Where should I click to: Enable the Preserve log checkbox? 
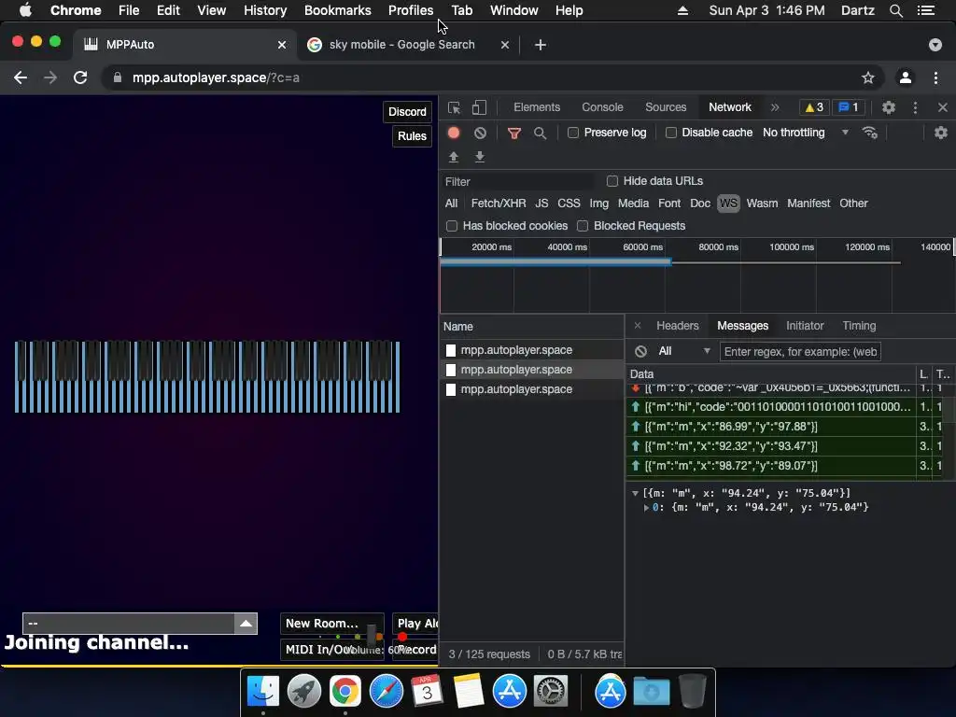pyautogui.click(x=572, y=133)
